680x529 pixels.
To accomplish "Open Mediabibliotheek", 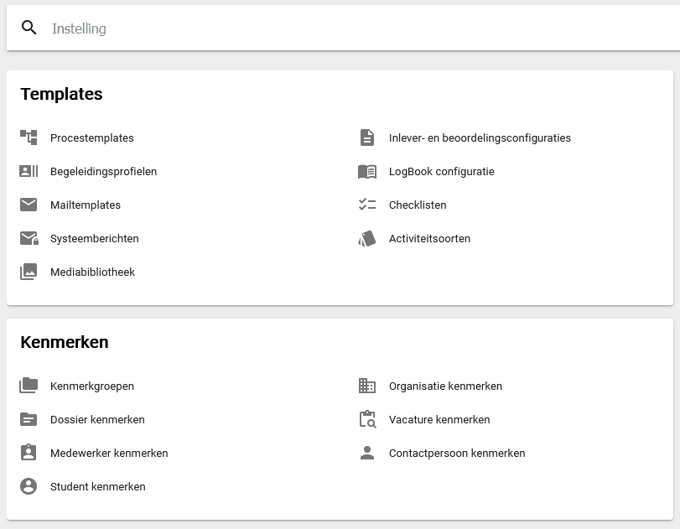I will click(x=93, y=272).
